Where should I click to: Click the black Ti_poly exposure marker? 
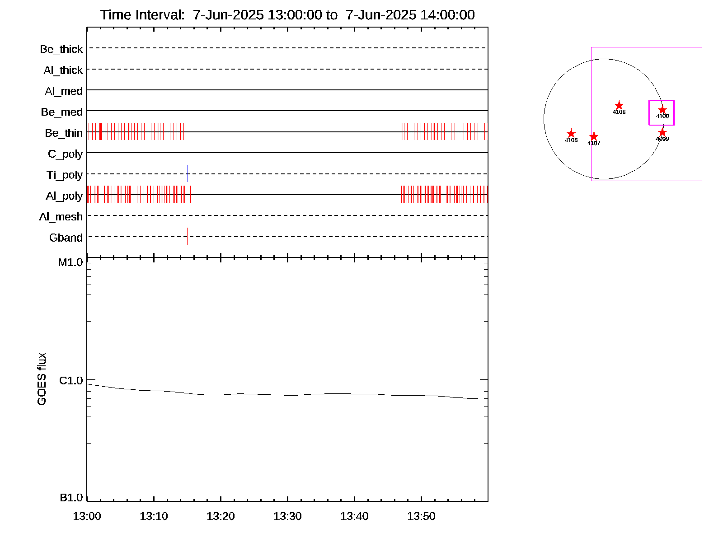tap(188, 173)
